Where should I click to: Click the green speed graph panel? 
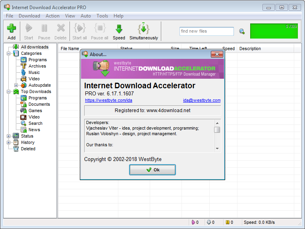pos(274,31)
